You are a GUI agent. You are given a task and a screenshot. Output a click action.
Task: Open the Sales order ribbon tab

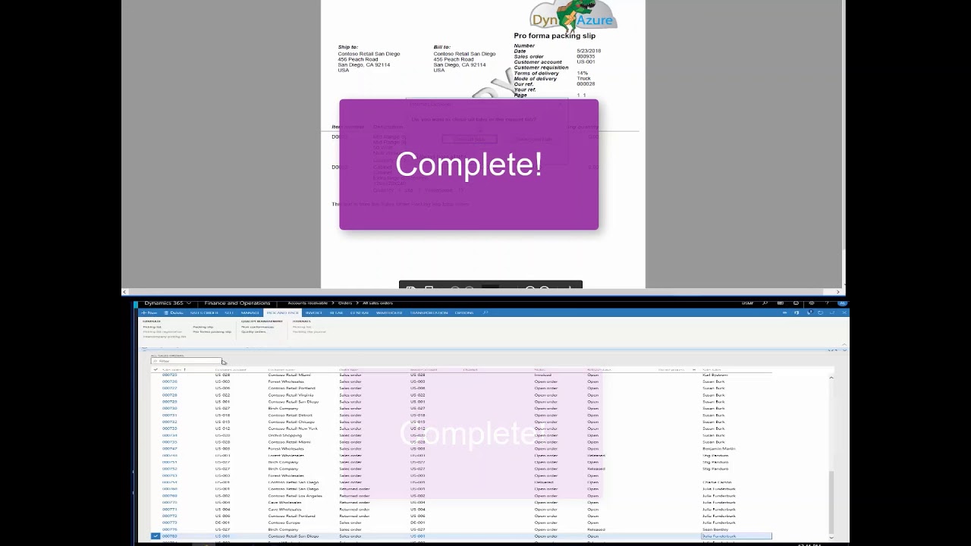(204, 312)
